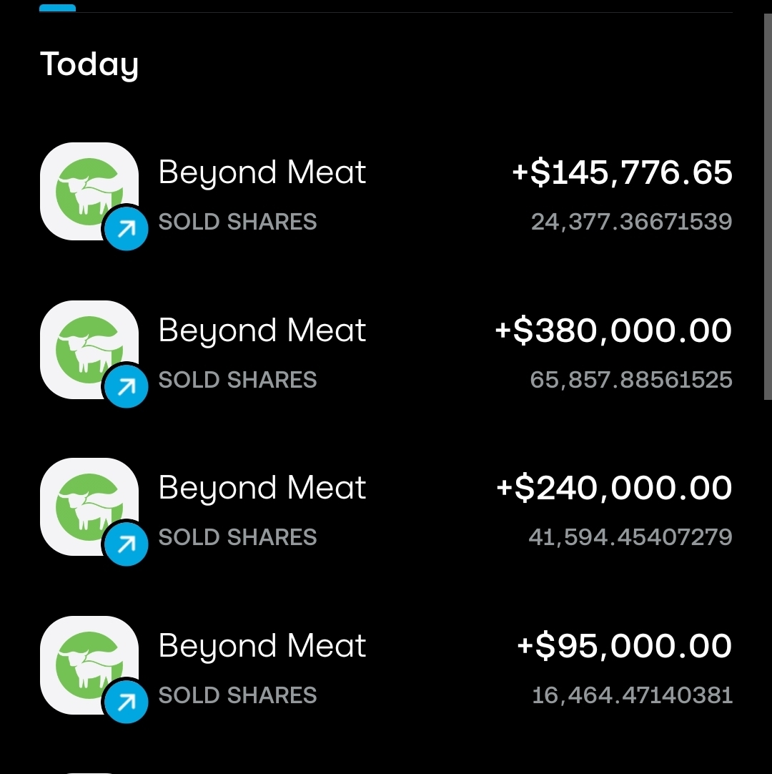Select the +$240,000.00 amount
Image resolution: width=772 pixels, height=774 pixels.
(614, 489)
